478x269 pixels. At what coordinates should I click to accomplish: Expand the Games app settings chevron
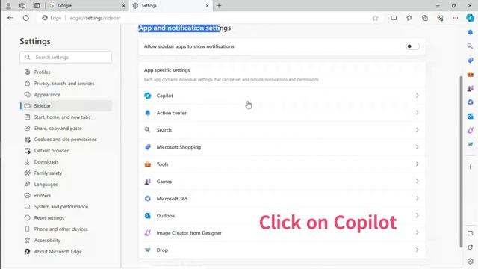coord(417,181)
